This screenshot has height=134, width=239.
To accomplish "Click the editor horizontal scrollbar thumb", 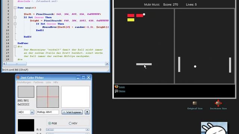I will (16, 64).
